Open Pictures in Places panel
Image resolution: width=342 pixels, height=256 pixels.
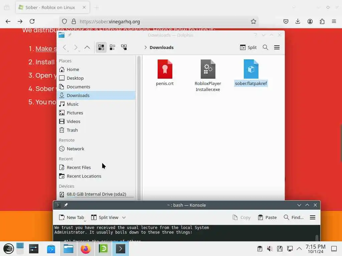tap(96, 113)
